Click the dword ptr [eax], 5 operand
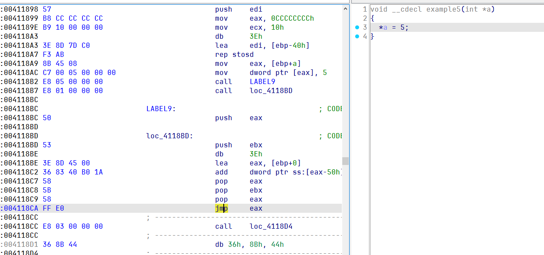The height and width of the screenshot is (255, 544). click(x=288, y=73)
